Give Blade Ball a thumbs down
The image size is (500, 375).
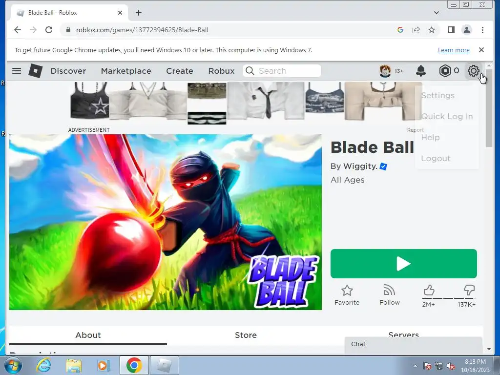(469, 291)
